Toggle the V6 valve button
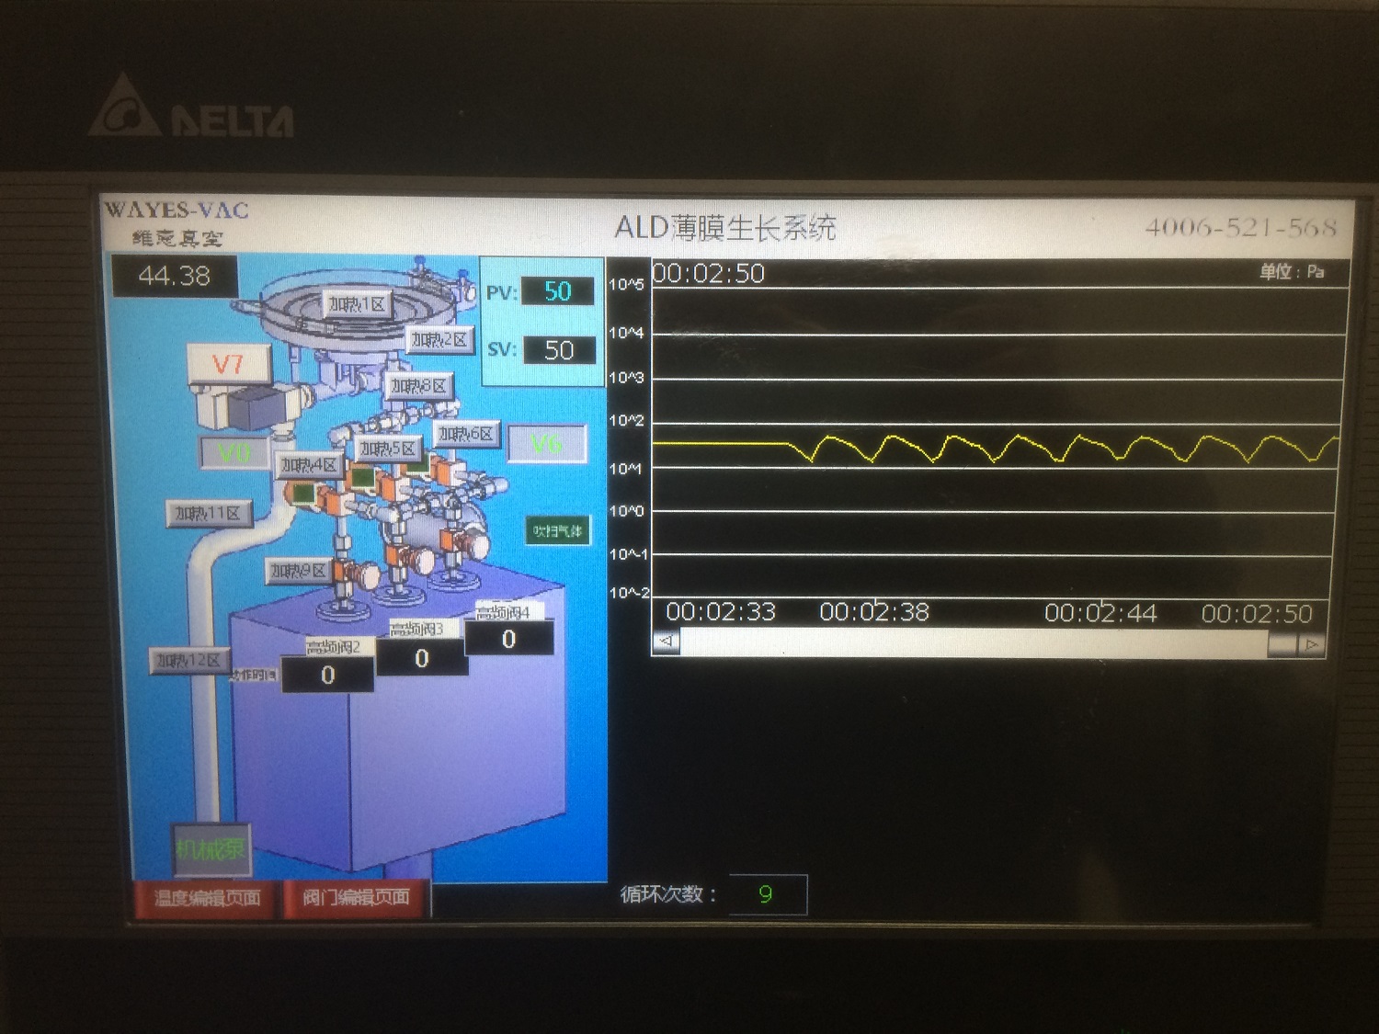1379x1034 pixels. point(547,445)
